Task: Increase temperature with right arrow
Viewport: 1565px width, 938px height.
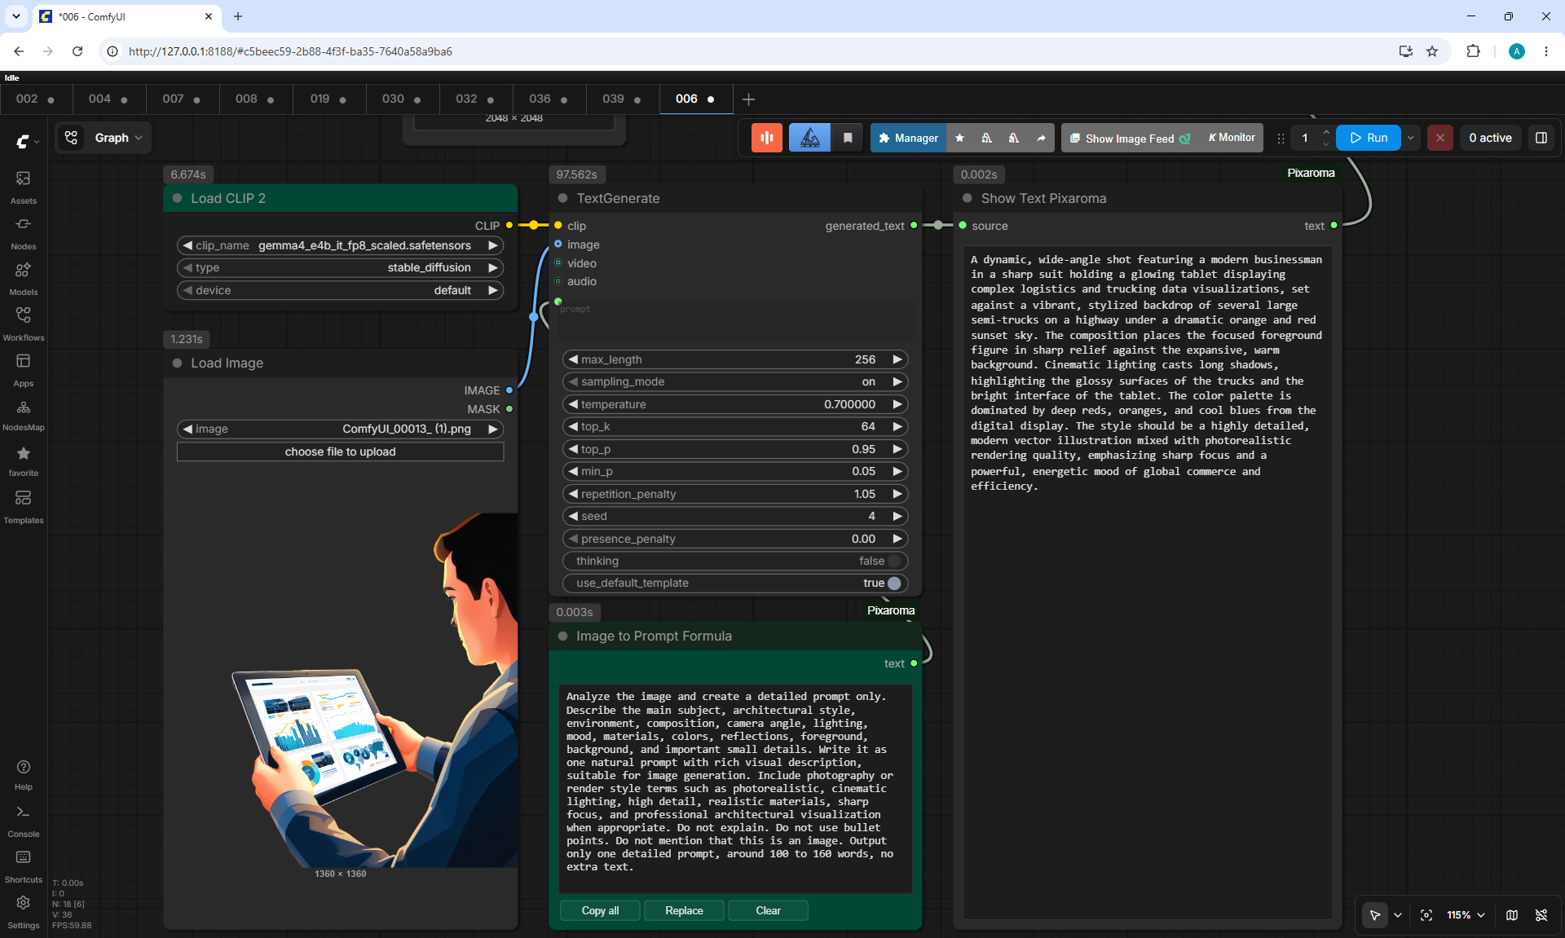Action: [897, 404]
